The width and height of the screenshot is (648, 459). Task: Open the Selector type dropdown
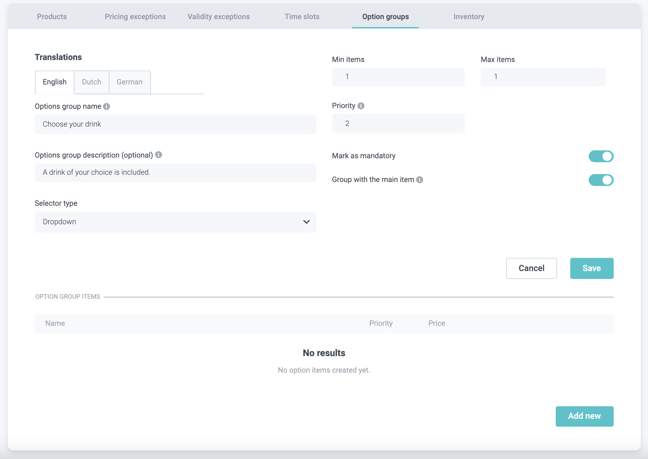click(x=175, y=222)
